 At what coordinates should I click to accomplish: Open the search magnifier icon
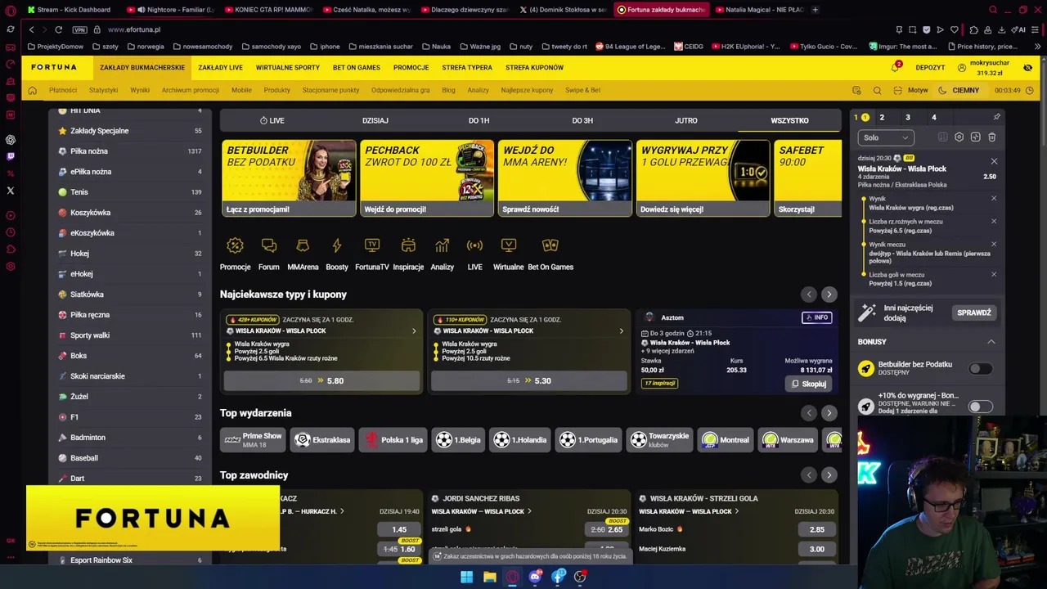pyautogui.click(x=877, y=90)
